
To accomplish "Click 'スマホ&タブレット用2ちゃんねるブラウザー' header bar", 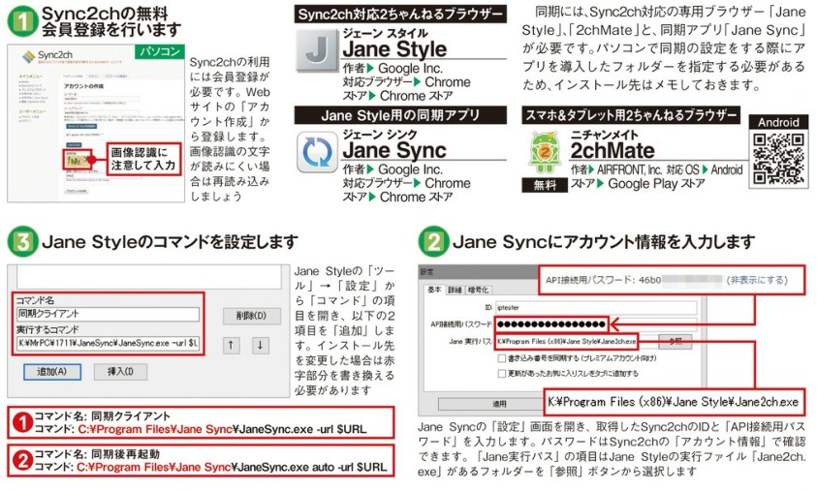I will click(x=631, y=115).
